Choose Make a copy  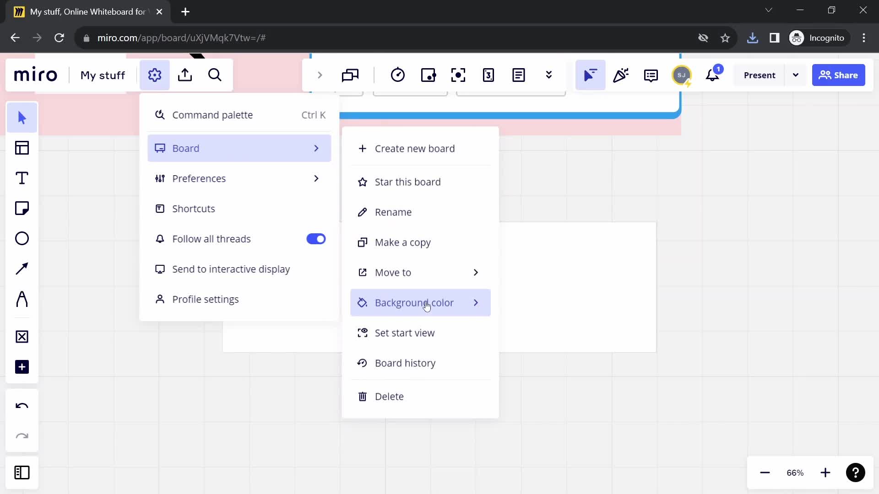pos(420,242)
